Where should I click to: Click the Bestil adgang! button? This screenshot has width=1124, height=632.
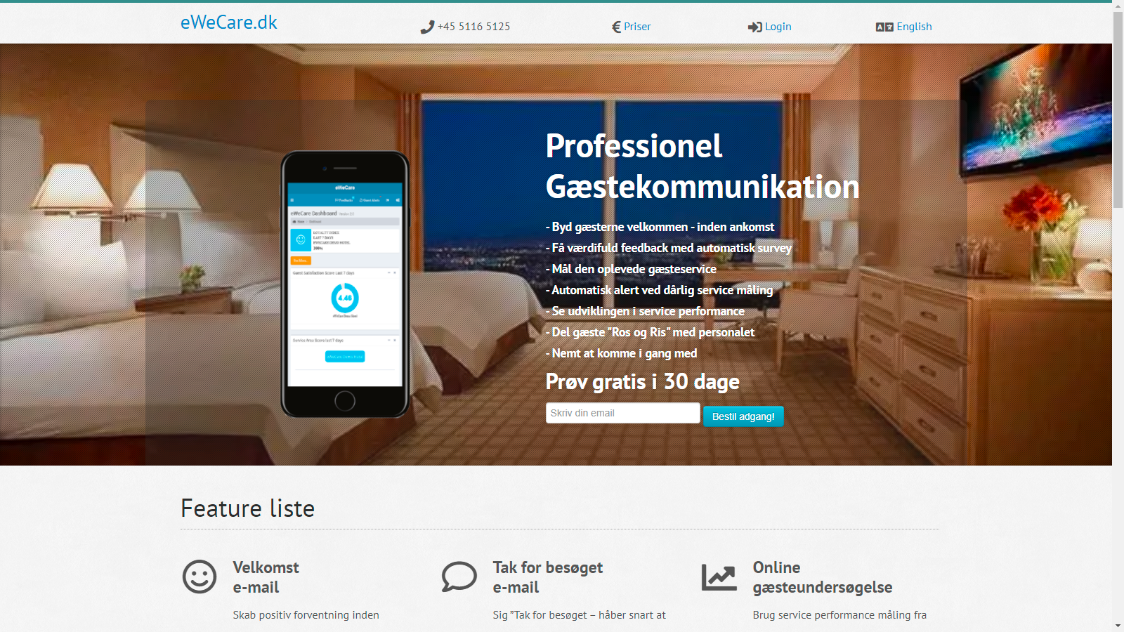[x=743, y=416]
